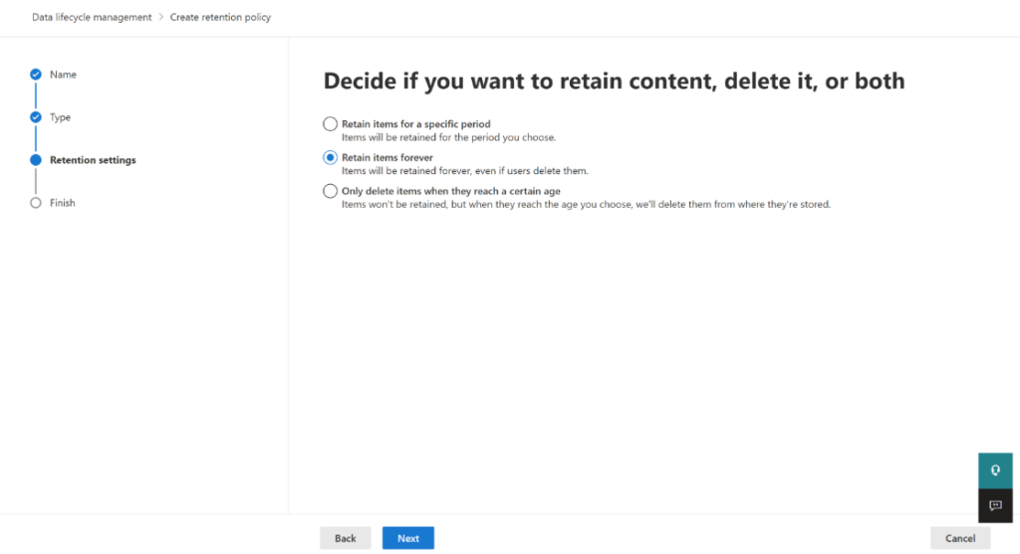
Task: Click the empty Finish step circle
Action: 36,203
